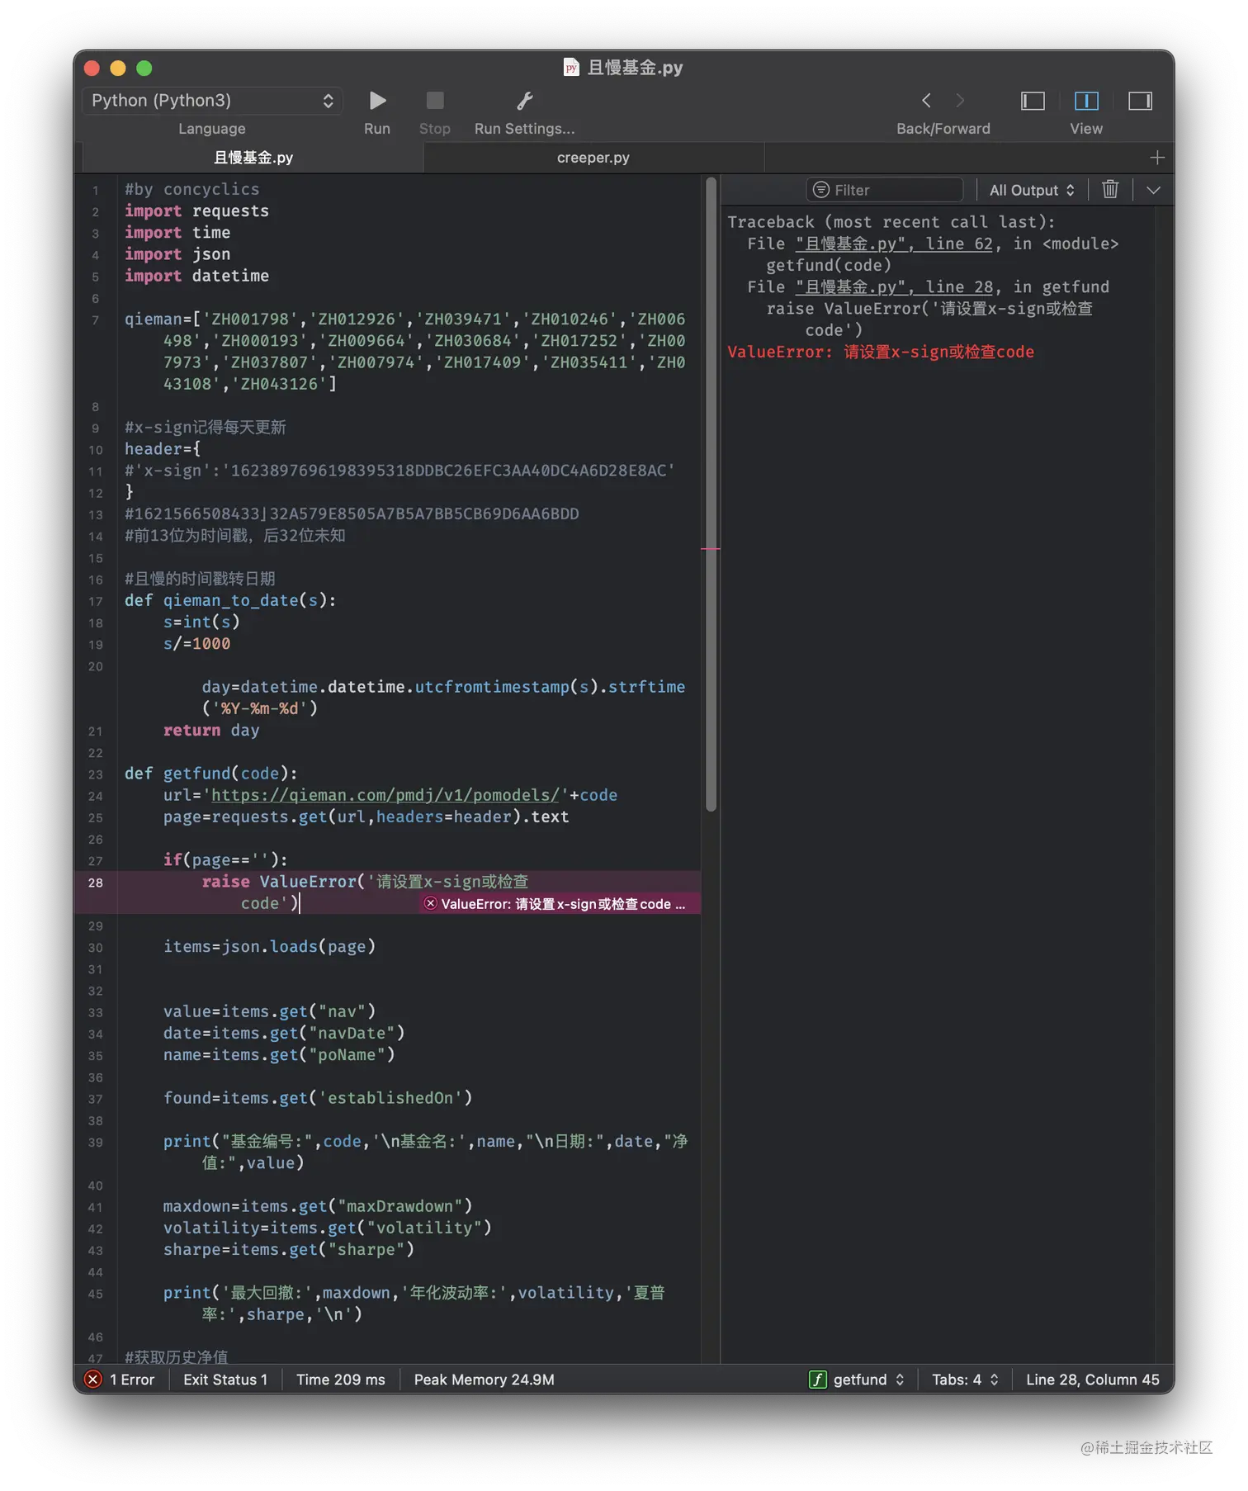Click Time 209 ms status entry

341,1380
